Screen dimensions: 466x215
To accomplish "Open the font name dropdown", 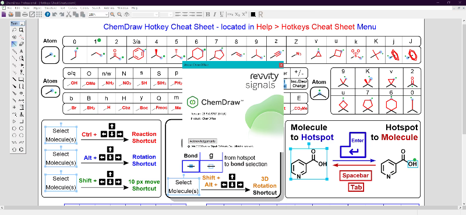I will pos(157,14).
